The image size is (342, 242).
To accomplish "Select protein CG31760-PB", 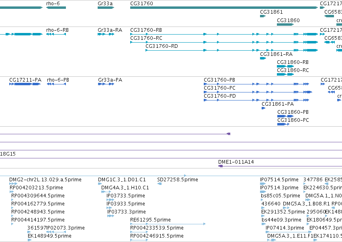I will coord(256,84).
